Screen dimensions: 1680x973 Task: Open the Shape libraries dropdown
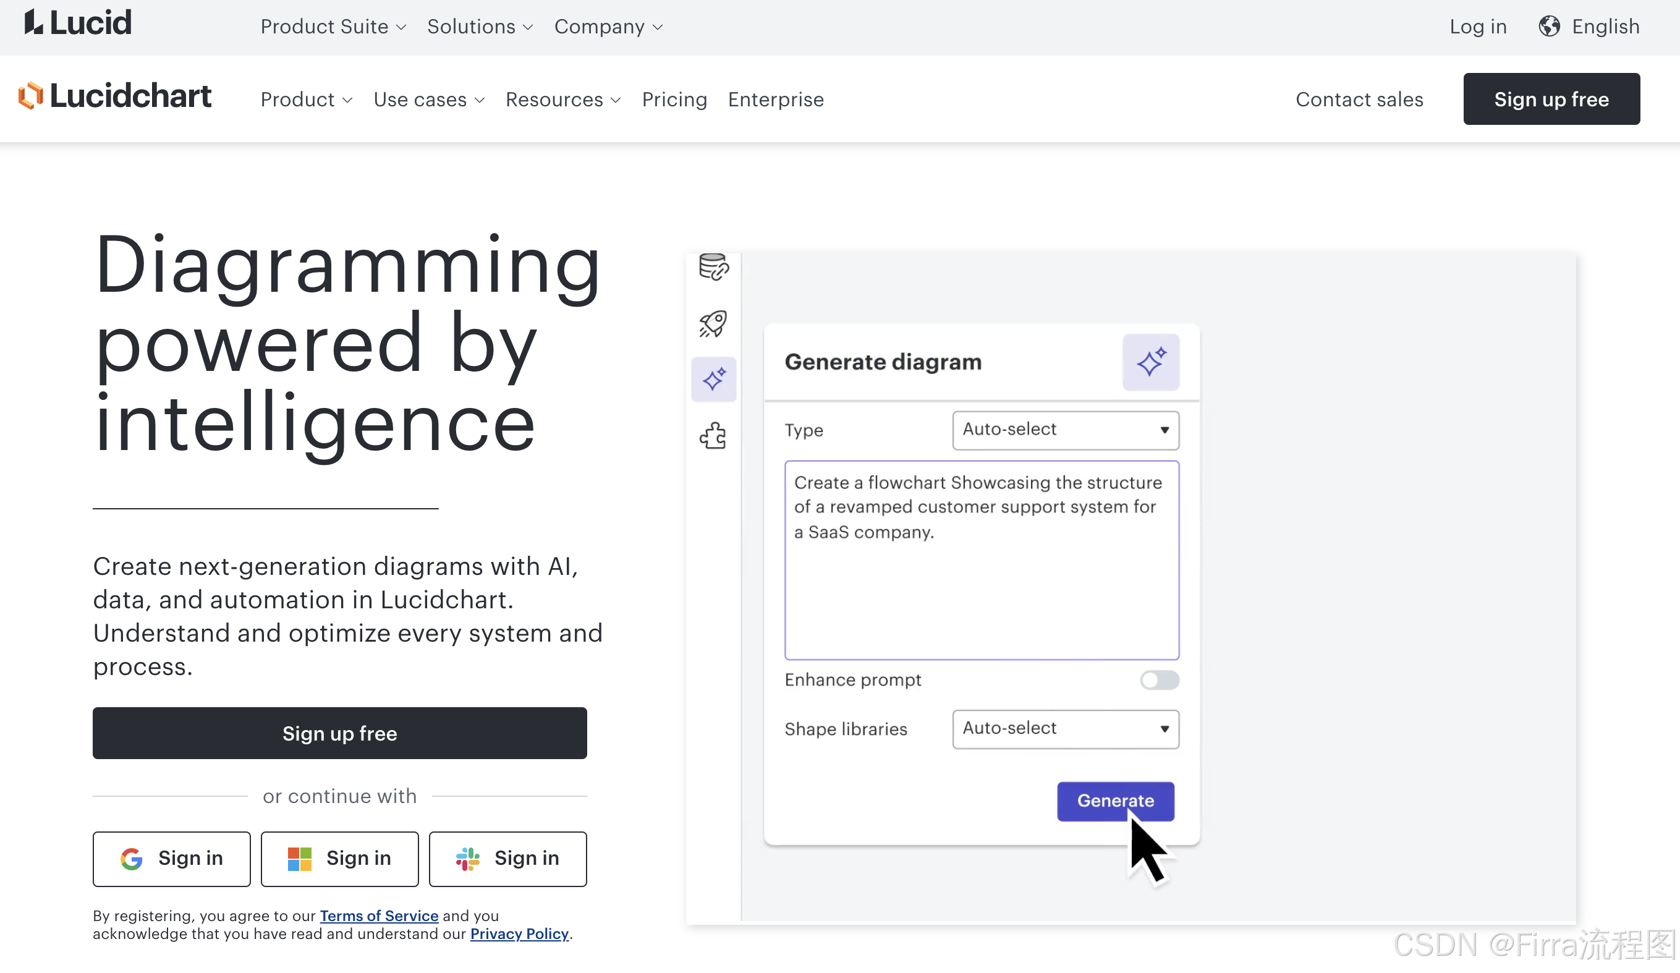(1064, 729)
